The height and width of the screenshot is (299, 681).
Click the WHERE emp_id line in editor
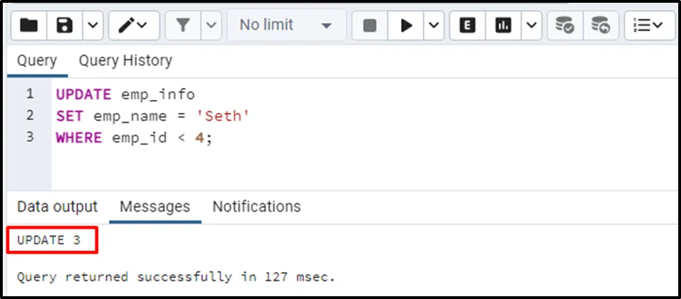[x=133, y=137]
